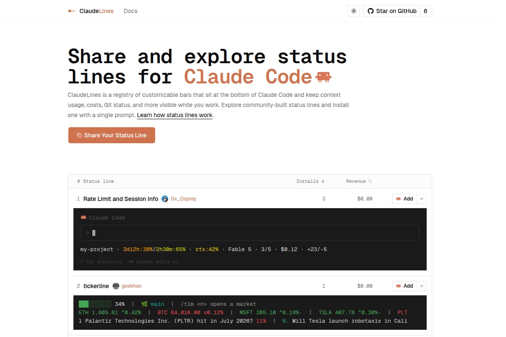
Task: Click 'ctx:42%' in status line preview
Action: point(207,249)
